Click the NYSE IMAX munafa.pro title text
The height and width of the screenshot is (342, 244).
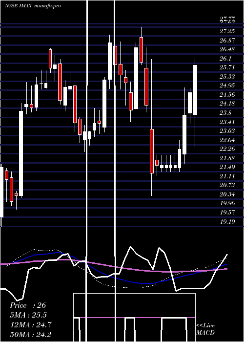point(33,6)
